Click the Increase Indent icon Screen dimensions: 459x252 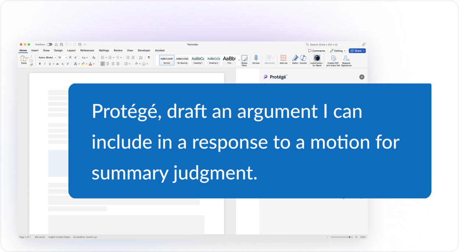133,57
